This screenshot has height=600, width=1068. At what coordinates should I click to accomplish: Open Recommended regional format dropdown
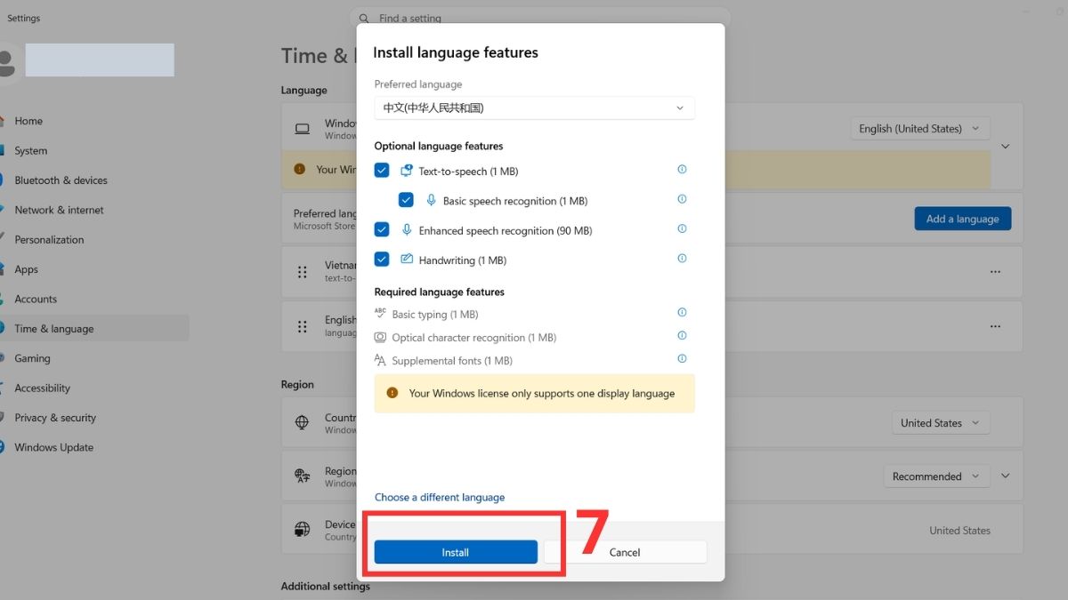[x=936, y=476]
